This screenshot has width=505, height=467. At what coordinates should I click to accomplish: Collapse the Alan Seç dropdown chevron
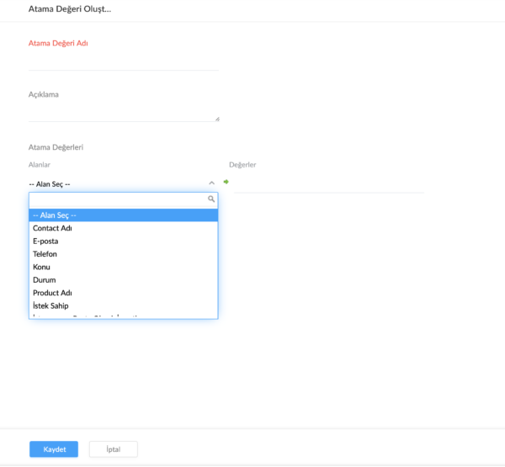[x=210, y=183]
